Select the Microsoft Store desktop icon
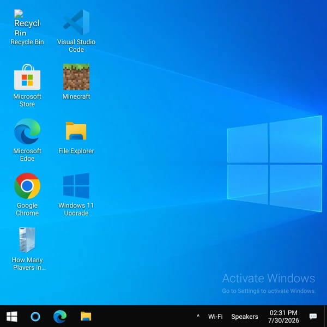This screenshot has width=327, height=327. [27, 86]
